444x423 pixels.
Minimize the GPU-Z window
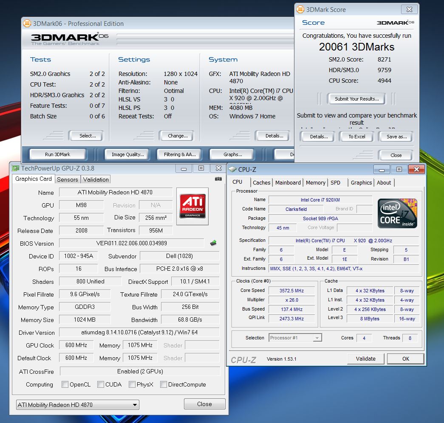pos(184,168)
